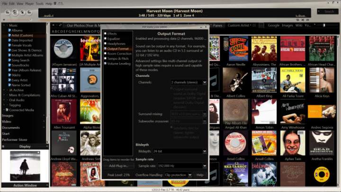Click the Albums view icon in tree

9,30
